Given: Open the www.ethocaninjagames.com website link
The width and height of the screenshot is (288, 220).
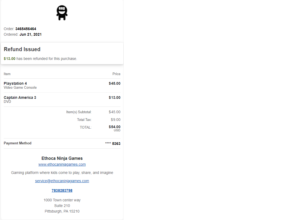Looking at the screenshot, I should [62, 164].
